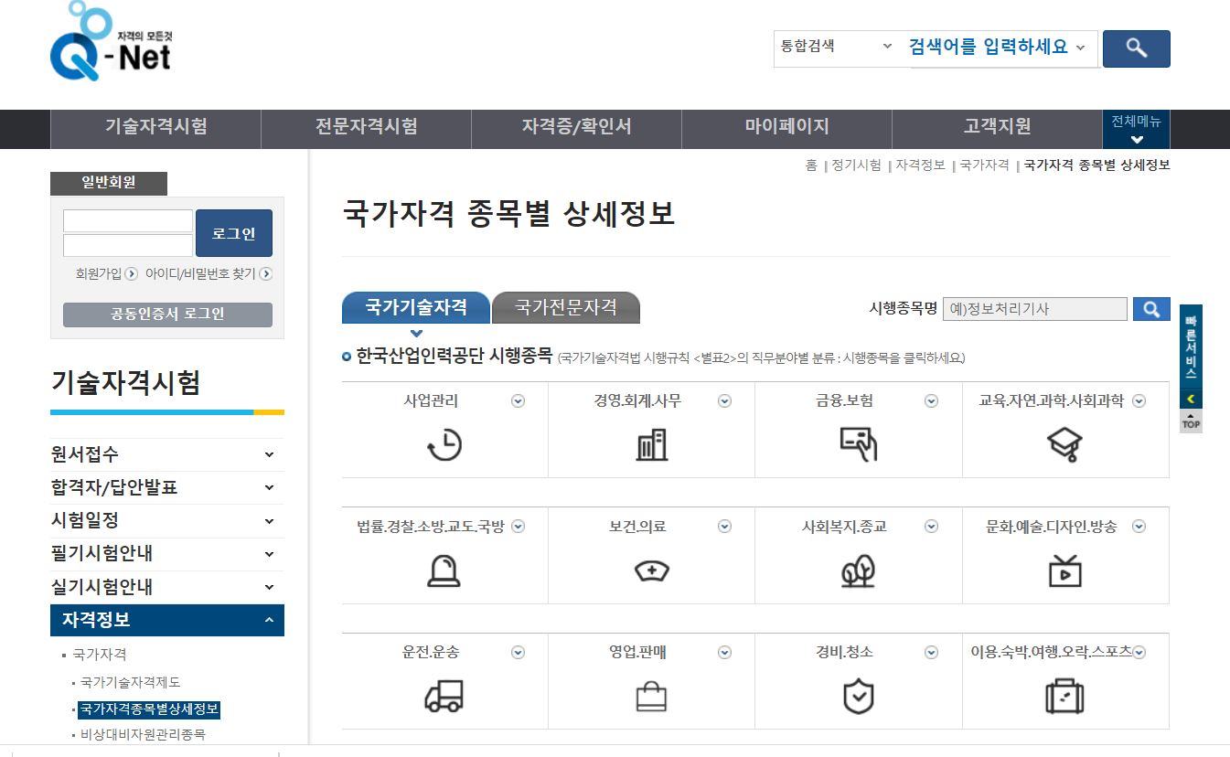Click the 경영.회계.사무 building icon
The width and height of the screenshot is (1230, 757).
pyautogui.click(x=651, y=447)
